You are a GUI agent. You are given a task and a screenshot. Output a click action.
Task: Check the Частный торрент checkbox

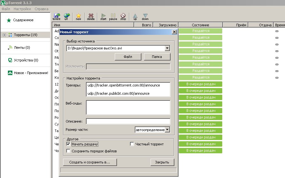tap(132, 144)
